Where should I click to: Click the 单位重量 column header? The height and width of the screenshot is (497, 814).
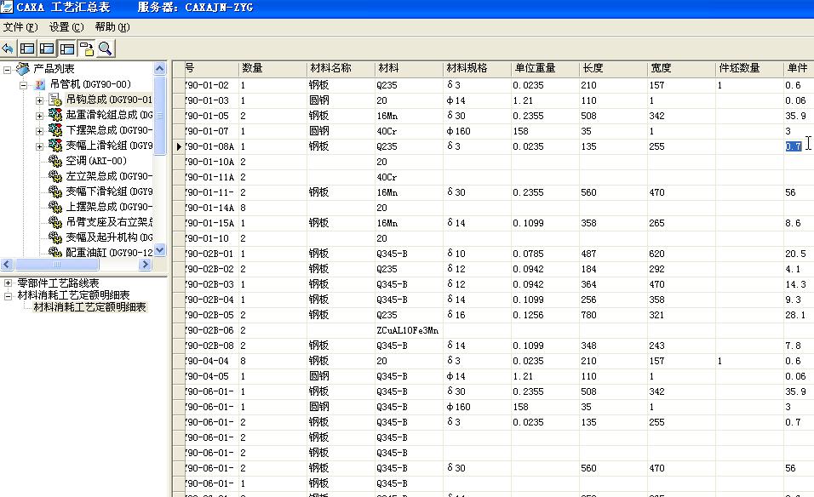(x=535, y=68)
